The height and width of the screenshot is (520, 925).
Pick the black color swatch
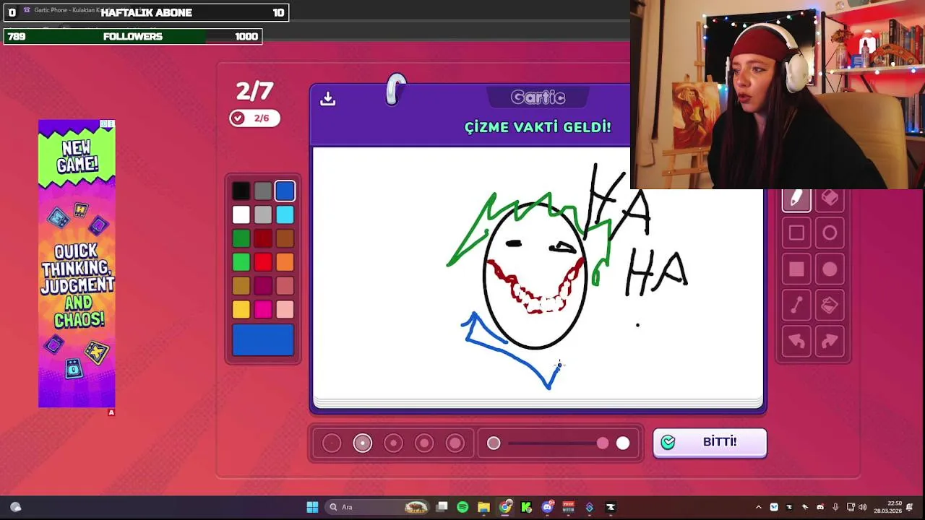[x=241, y=191]
